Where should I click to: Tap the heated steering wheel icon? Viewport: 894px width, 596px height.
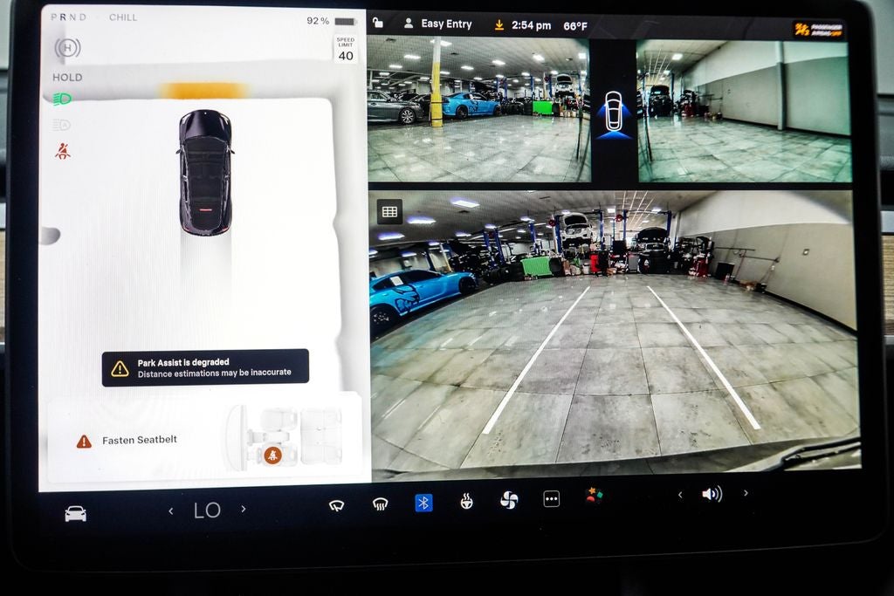pos(466,501)
